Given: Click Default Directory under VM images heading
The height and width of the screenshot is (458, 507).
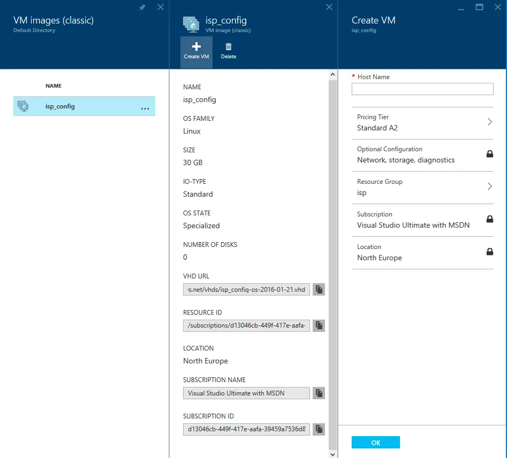Looking at the screenshot, I should [33, 31].
